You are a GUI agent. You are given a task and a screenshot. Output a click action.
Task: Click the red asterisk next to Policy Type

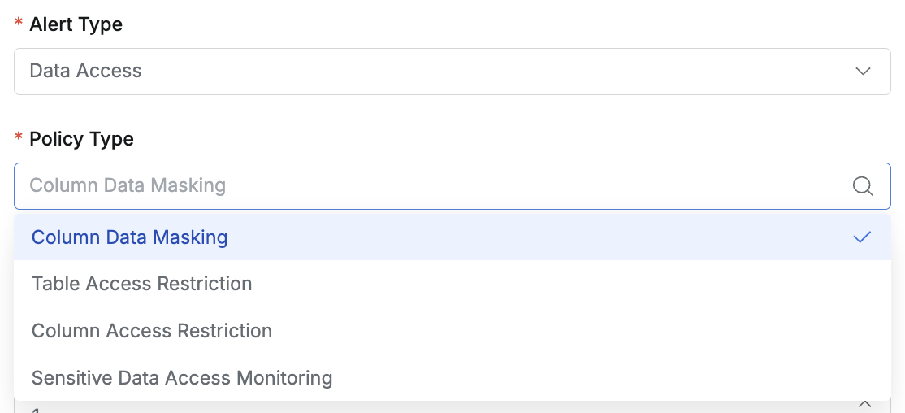[19, 138]
